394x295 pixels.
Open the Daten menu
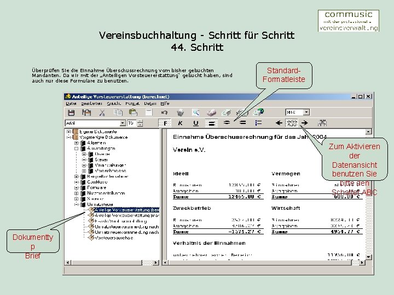150,103
